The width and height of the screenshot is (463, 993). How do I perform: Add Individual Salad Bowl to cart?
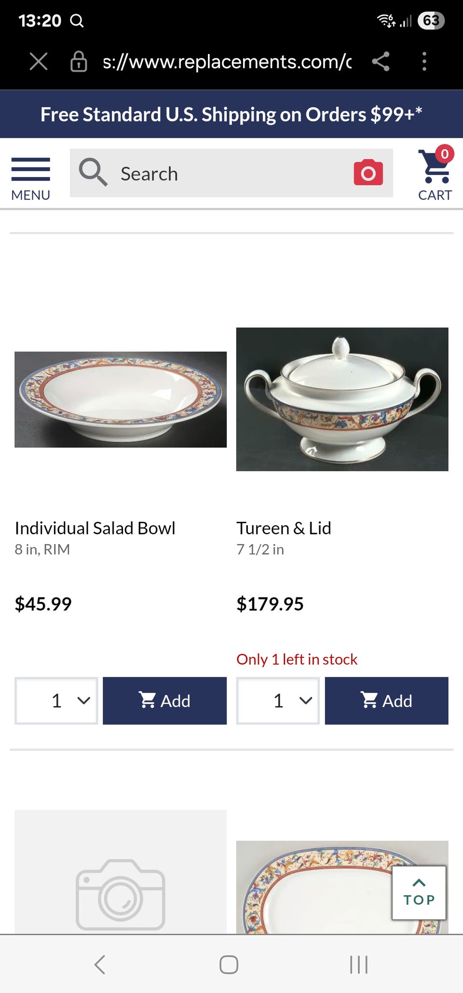coord(164,701)
